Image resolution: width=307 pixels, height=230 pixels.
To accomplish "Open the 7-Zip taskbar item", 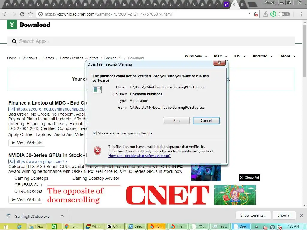I will click(115, 226).
